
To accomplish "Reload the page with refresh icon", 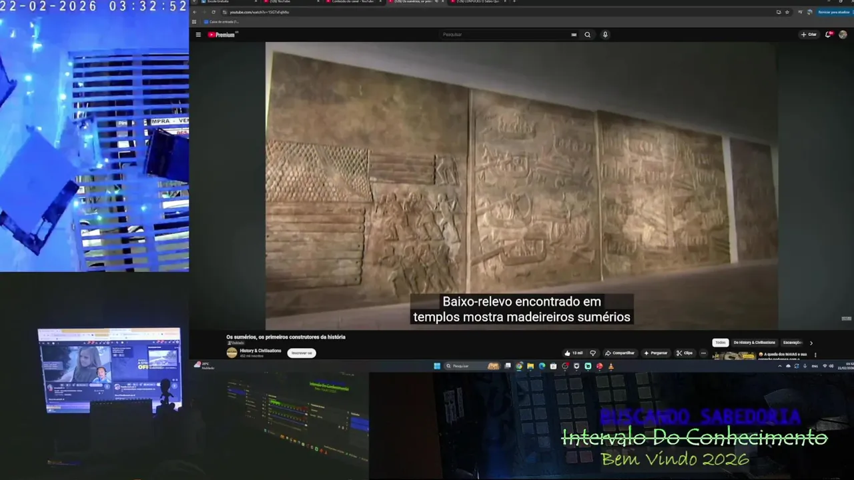I will [x=213, y=12].
